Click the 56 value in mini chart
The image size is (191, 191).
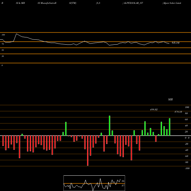click(x=123, y=181)
